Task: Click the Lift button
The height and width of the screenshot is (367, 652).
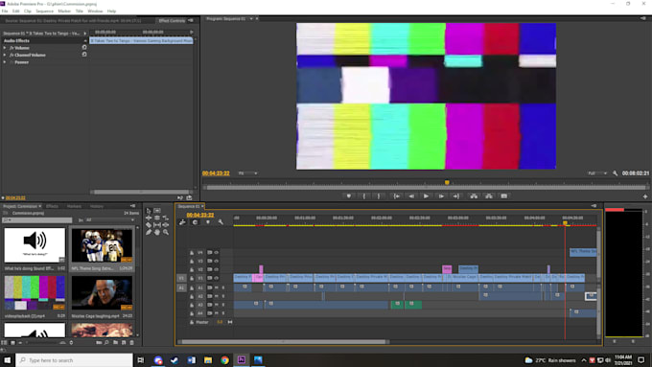Action: (474, 196)
